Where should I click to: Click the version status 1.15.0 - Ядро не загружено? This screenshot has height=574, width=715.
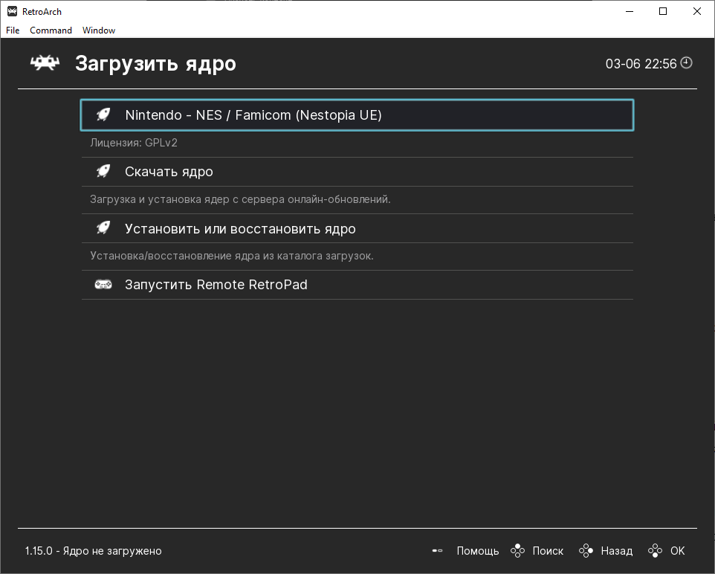[x=93, y=551]
